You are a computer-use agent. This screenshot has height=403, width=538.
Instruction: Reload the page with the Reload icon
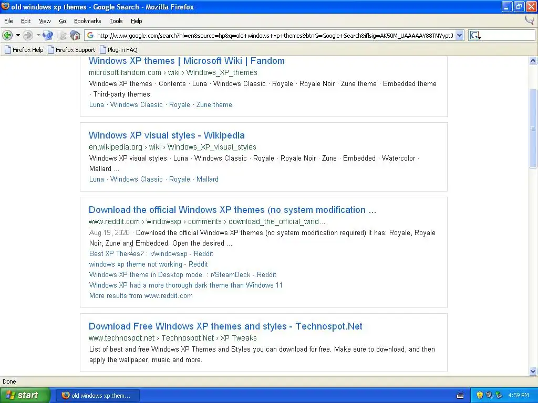coord(48,35)
